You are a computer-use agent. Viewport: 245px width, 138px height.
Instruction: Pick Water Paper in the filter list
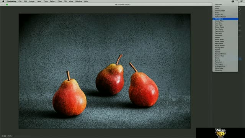[225, 68]
